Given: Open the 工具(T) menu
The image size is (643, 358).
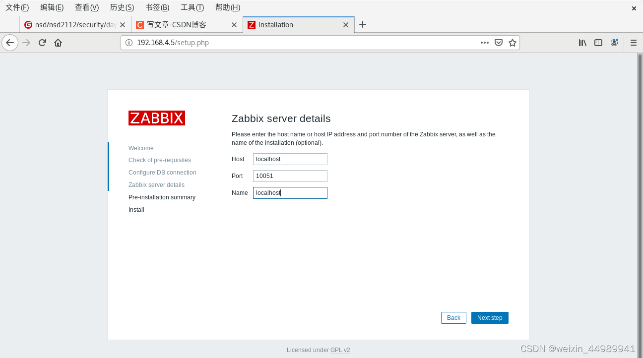Looking at the screenshot, I should click(x=193, y=7).
